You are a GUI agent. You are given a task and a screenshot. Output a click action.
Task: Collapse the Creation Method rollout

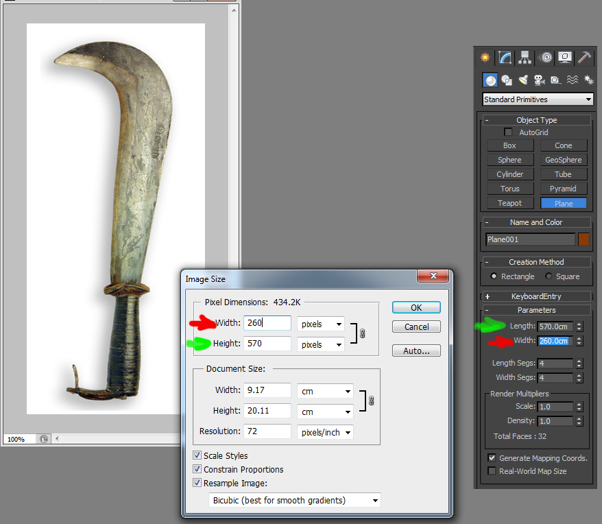(536, 262)
